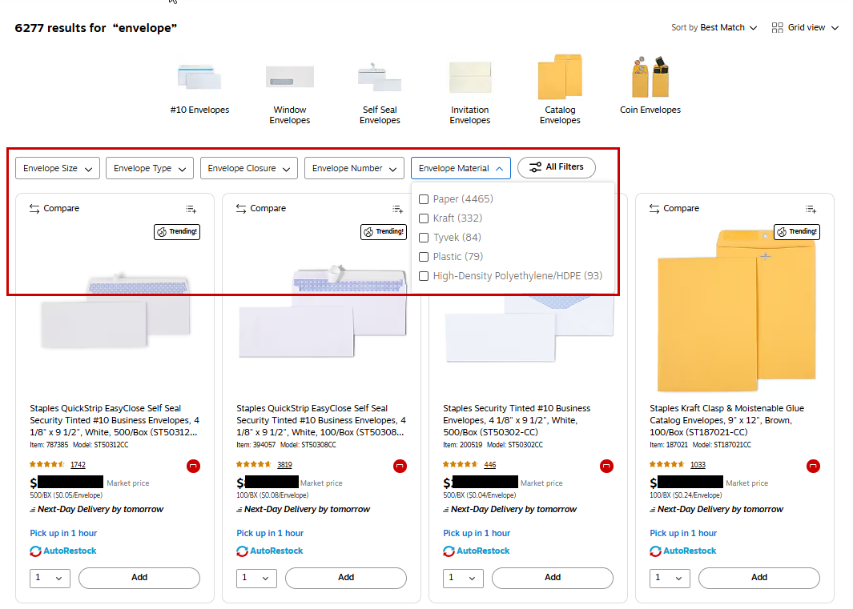
Task: Click the add-to-list icon on the first product
Action: [191, 209]
